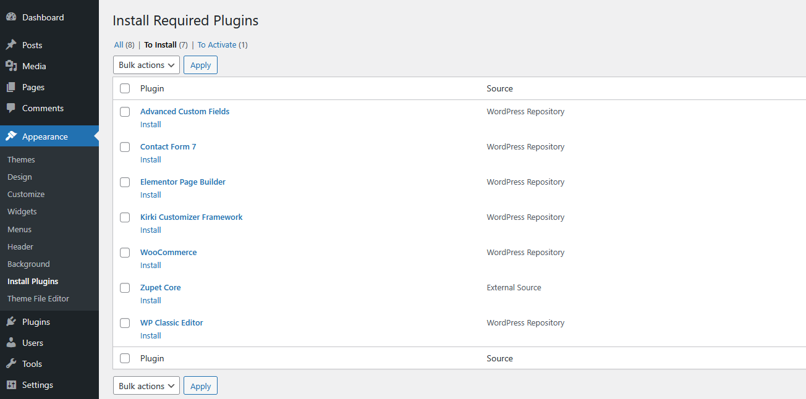Select the Contact Form 7 checkbox
This screenshot has height=399, width=806.
[x=125, y=147]
